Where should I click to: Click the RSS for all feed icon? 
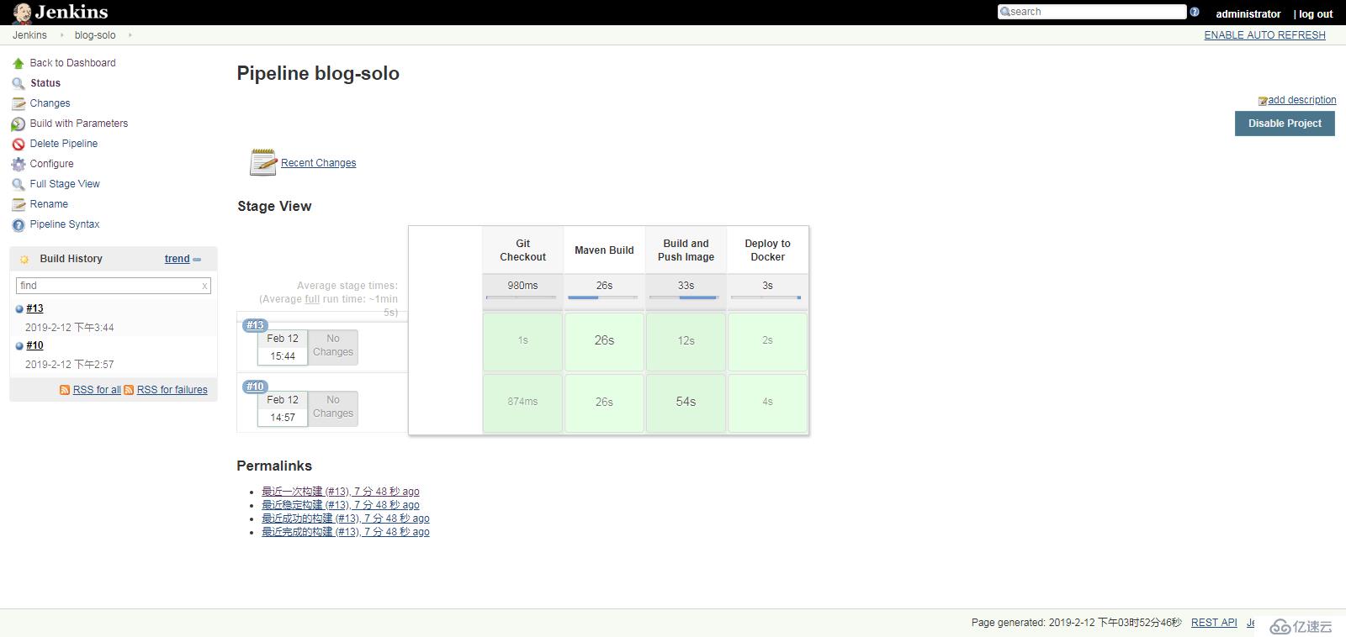coord(65,390)
